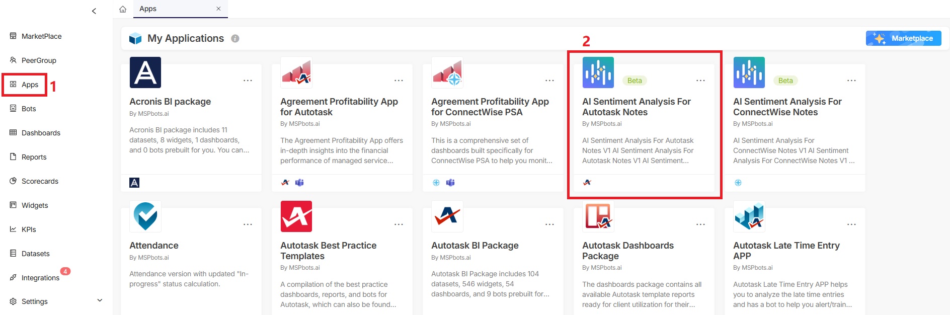The image size is (950, 315).
Task: Open the MarketPlace section from the sidebar
Action: [x=41, y=36]
